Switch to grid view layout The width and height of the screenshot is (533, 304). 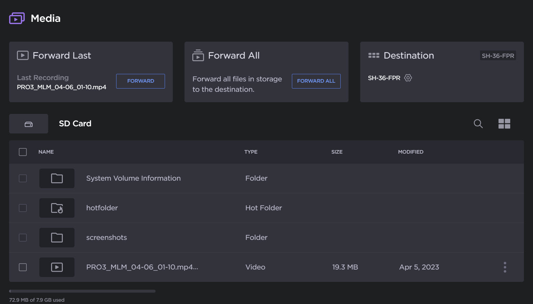504,124
